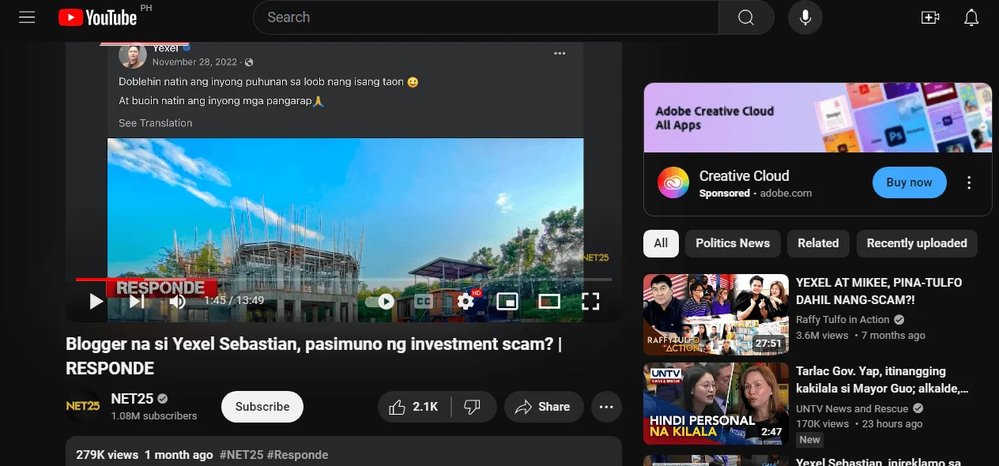999x466 pixels.
Task: Open player settings gear
Action: (466, 301)
